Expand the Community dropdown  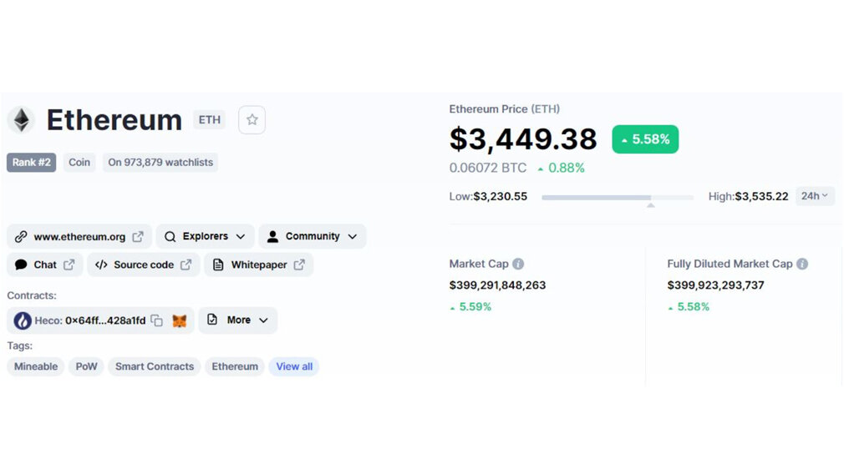[x=313, y=236]
